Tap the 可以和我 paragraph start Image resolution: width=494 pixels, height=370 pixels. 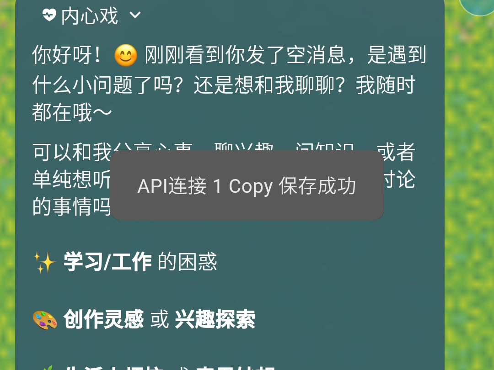tap(72, 152)
